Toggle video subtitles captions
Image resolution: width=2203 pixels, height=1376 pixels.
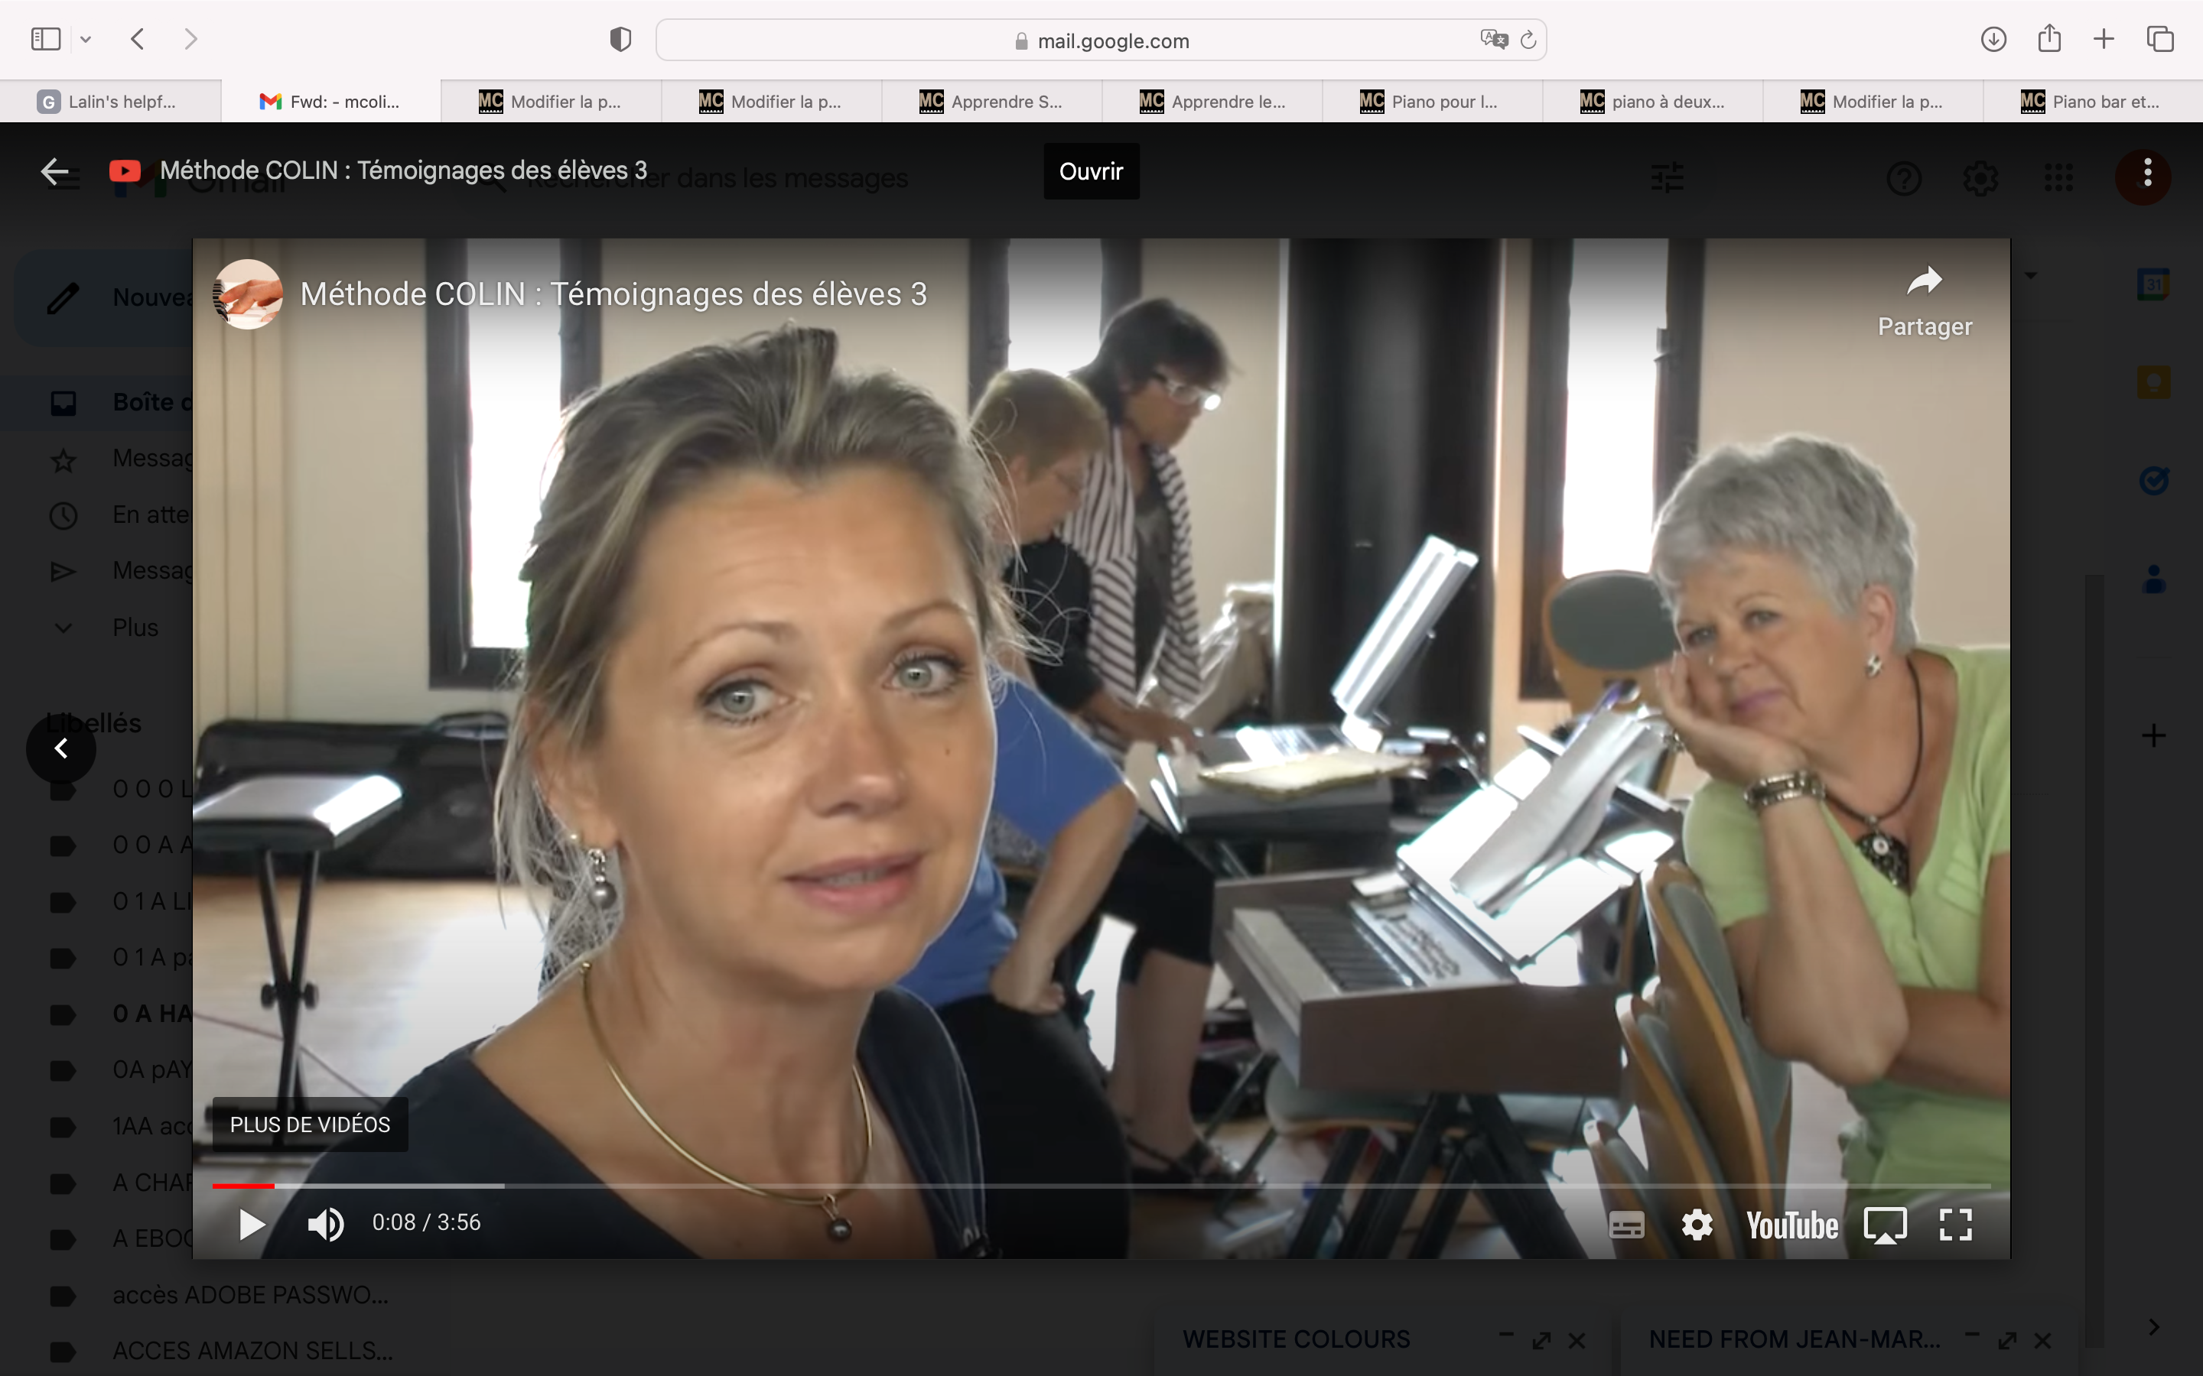click(x=1627, y=1225)
